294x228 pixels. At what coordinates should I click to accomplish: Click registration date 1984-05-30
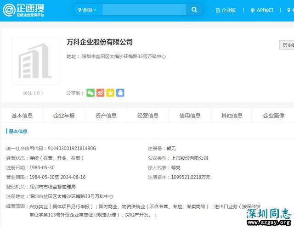[x=42, y=167]
